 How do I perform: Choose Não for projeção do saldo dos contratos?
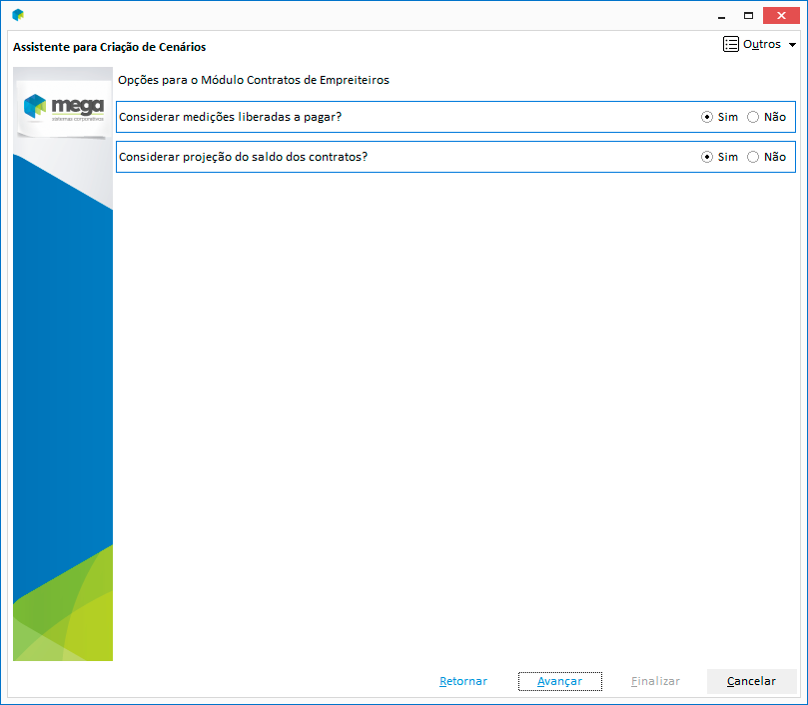pyautogui.click(x=753, y=157)
